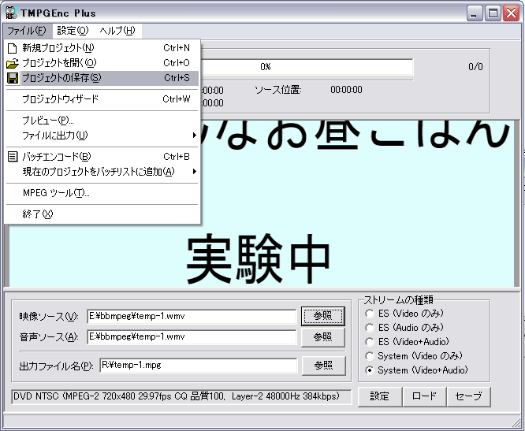Click the save project floppy icon
This screenshot has height=431, width=525.
tap(13, 78)
